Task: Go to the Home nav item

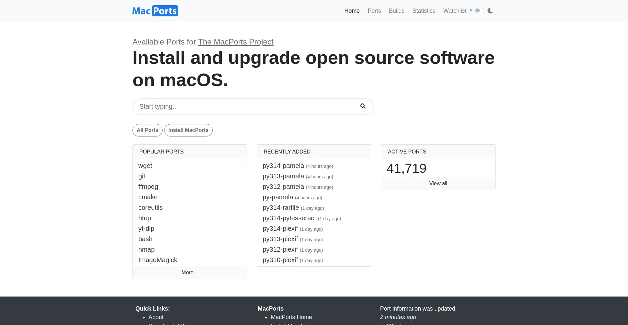Action: pyautogui.click(x=352, y=11)
